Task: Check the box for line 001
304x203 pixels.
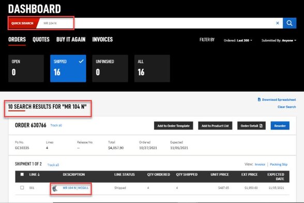Action: pos(22,187)
